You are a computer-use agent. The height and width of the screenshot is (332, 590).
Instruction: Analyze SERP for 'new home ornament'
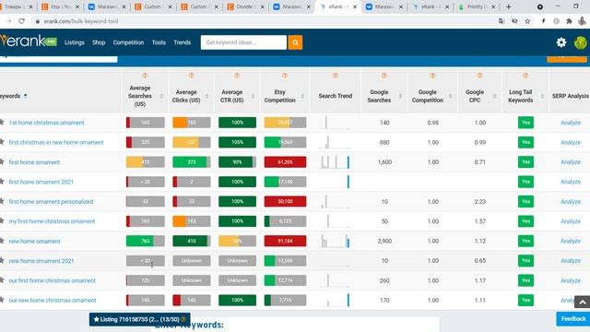click(571, 241)
